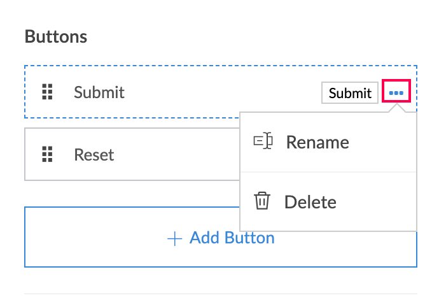Click the Buttons section heading
This screenshot has height=302, width=439.
pos(56,36)
